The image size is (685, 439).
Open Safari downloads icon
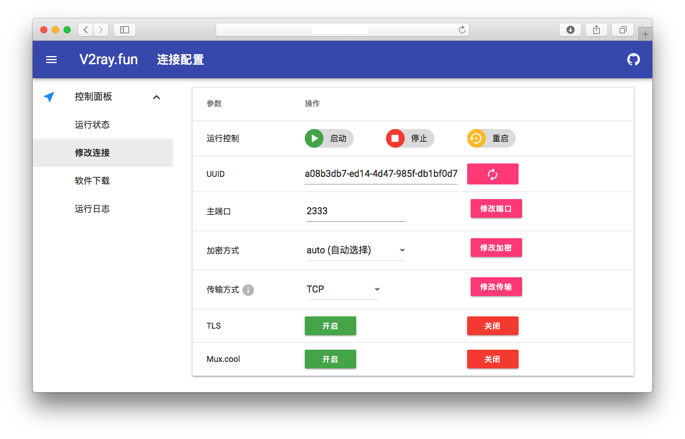tap(570, 30)
